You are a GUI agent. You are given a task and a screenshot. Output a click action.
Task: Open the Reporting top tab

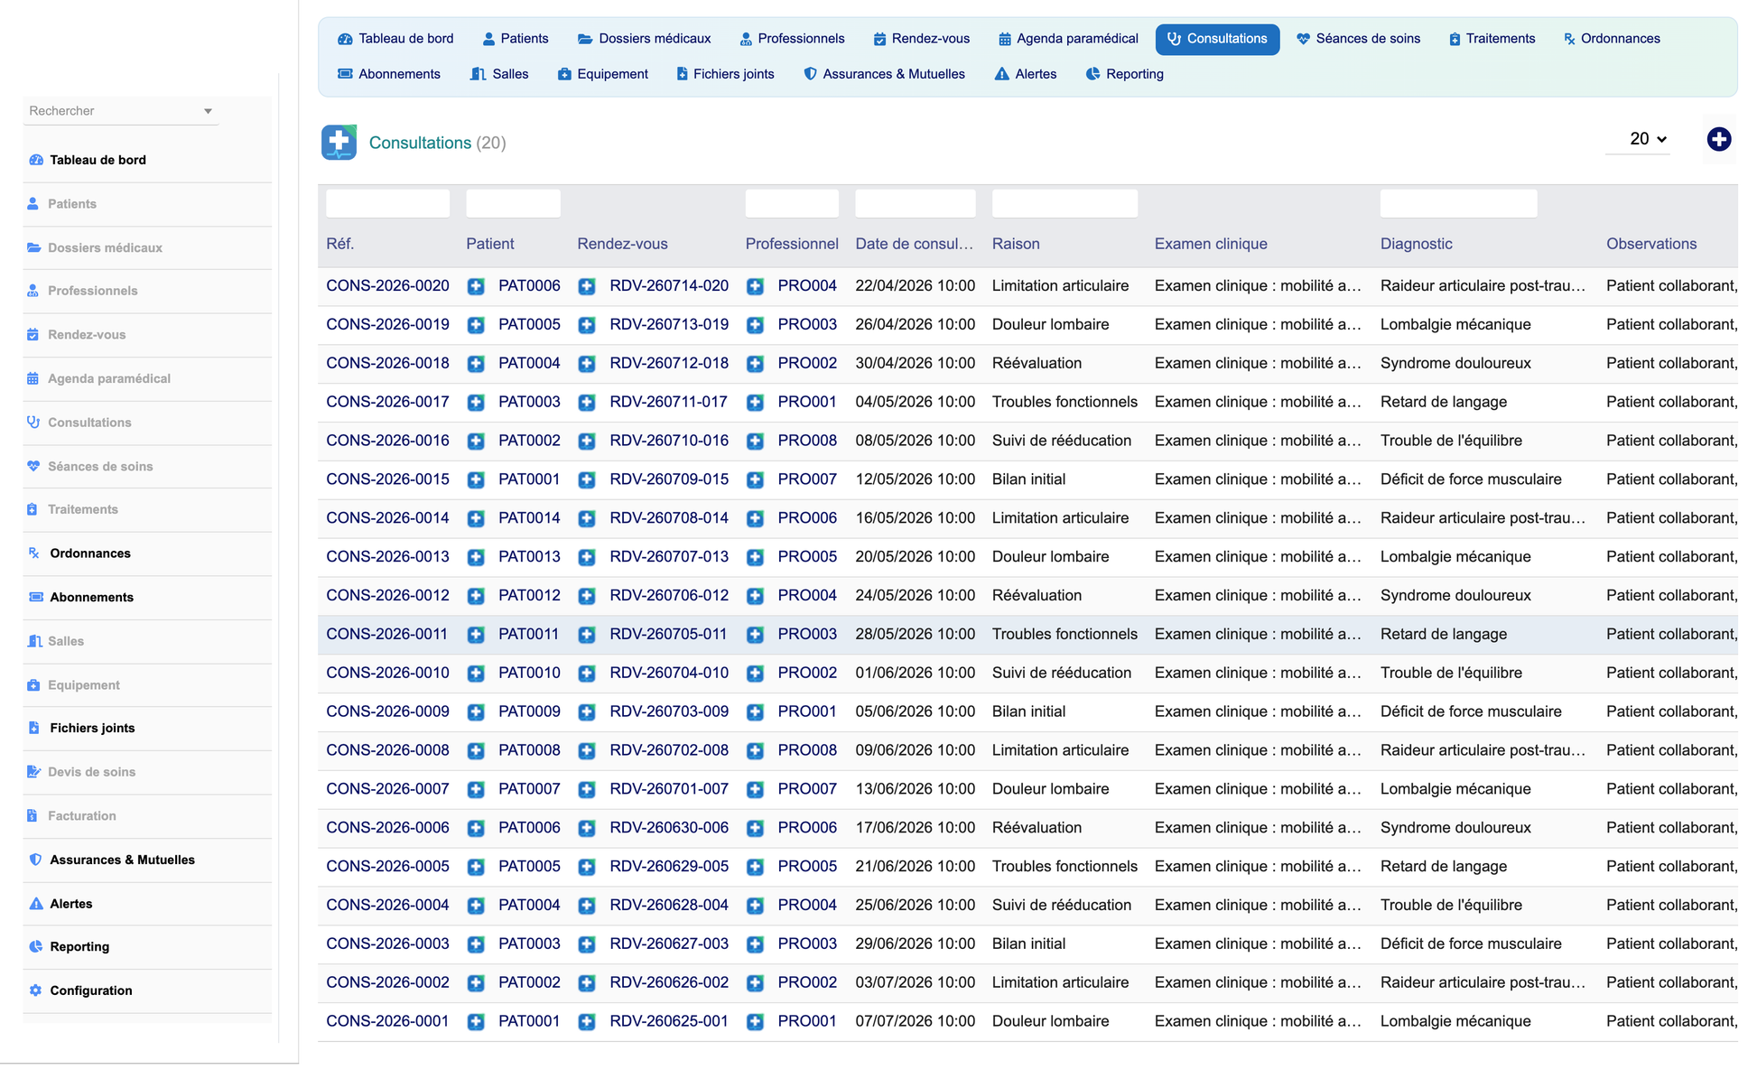tap(1124, 74)
